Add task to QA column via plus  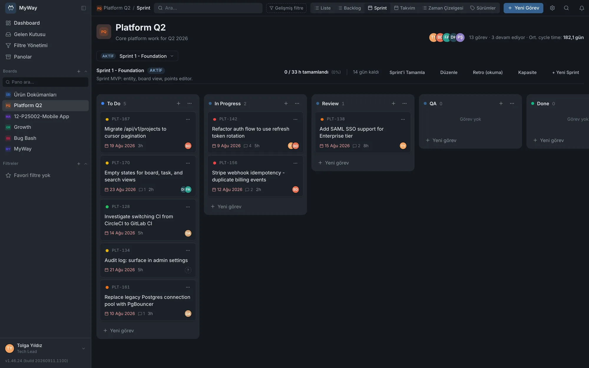[501, 103]
